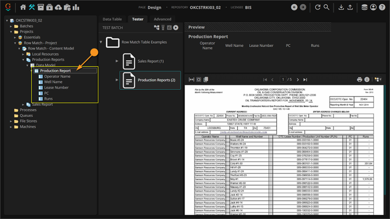The height and width of the screenshot is (219, 390).
Task: Switch to the Data Table tab
Action: click(112, 19)
